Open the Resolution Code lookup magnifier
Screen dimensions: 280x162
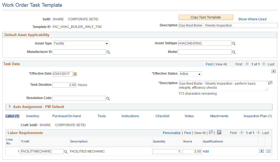(x=108, y=98)
